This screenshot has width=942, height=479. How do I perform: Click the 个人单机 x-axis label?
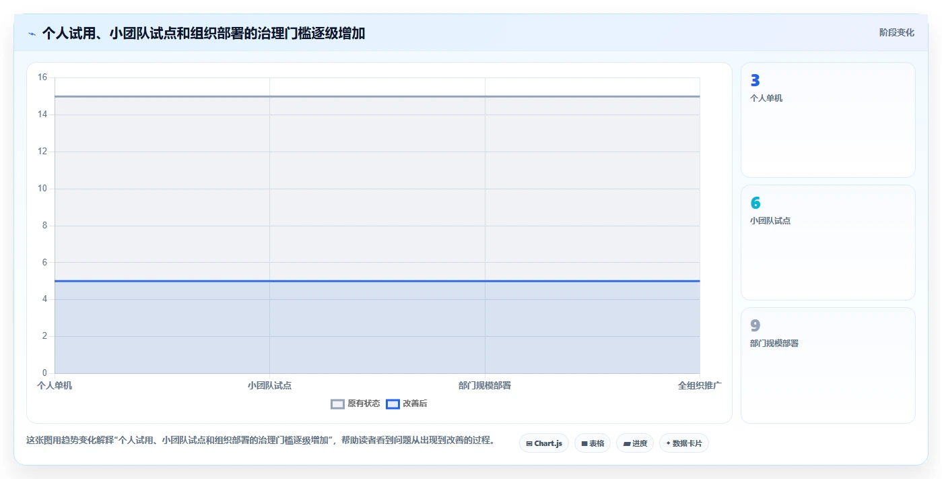coord(55,386)
